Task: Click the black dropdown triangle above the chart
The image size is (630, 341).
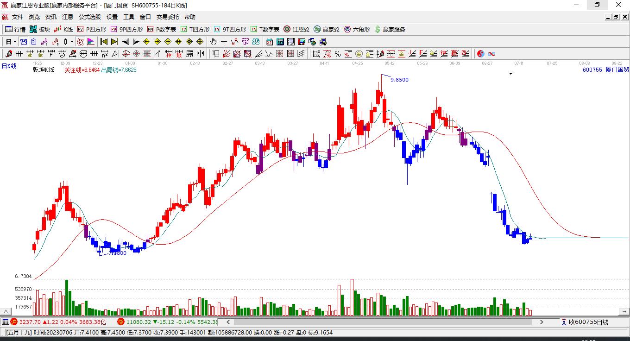Action: 510,73
